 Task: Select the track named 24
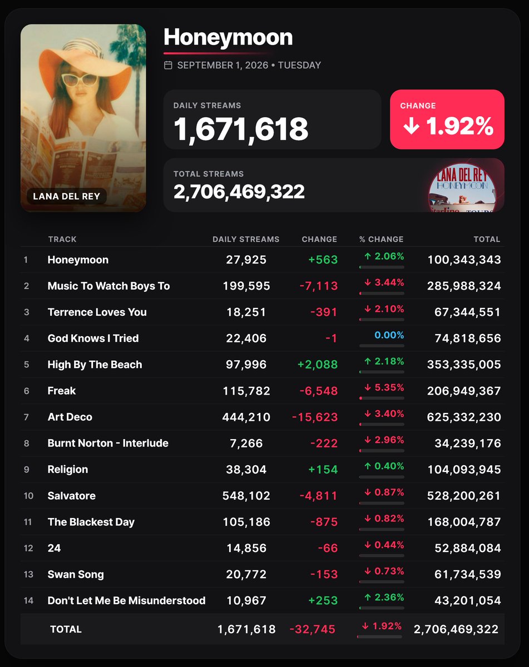click(x=54, y=548)
